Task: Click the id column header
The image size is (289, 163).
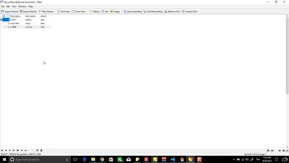Action: coord(5,16)
